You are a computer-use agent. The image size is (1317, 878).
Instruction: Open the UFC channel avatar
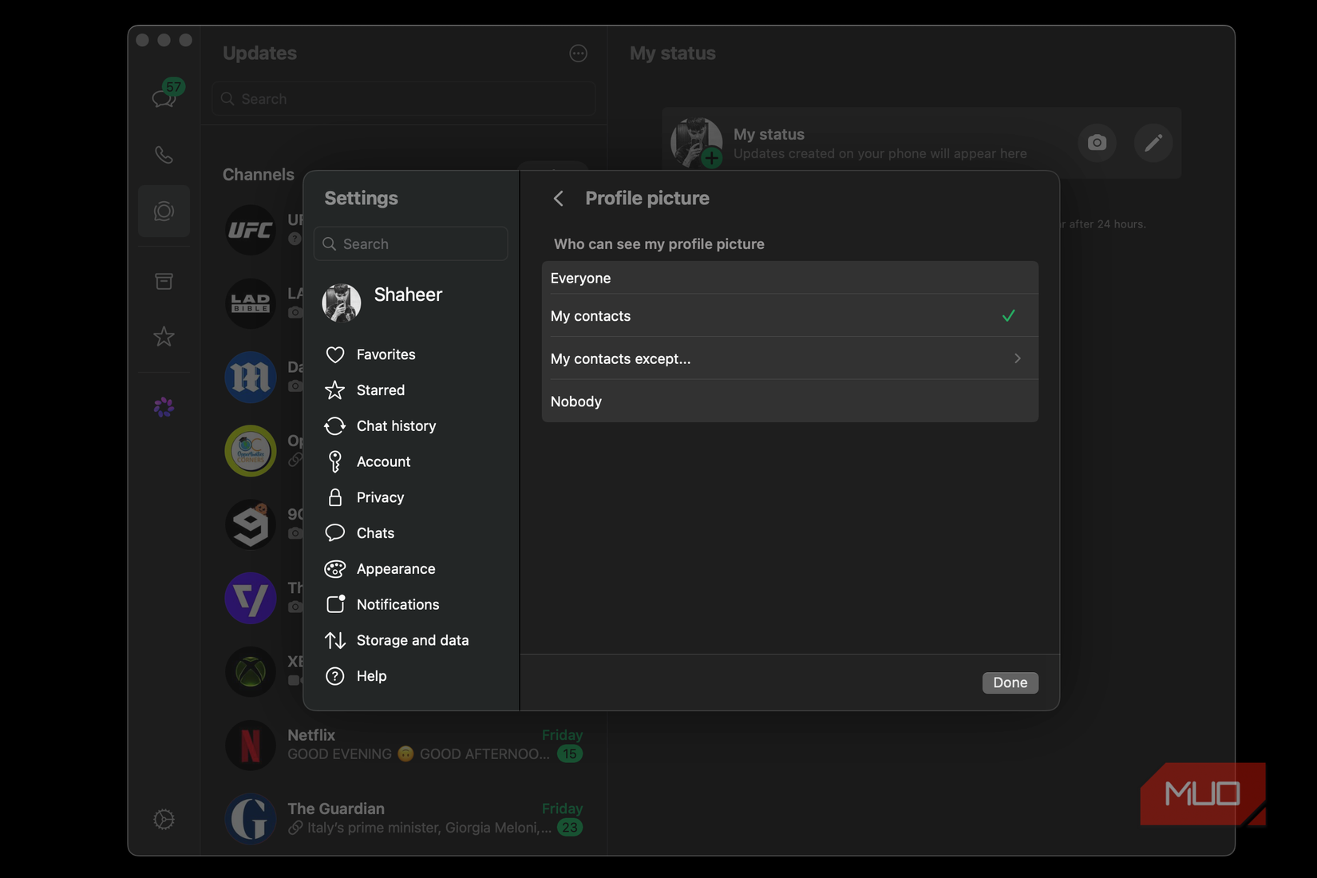pos(251,231)
